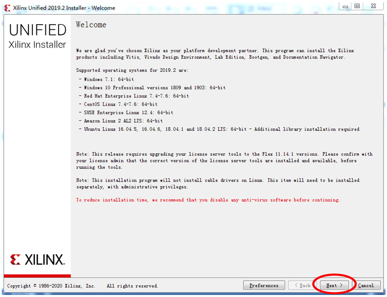The width and height of the screenshot is (387, 297).
Task: Click the red anti-virus warning text
Action: (x=208, y=200)
